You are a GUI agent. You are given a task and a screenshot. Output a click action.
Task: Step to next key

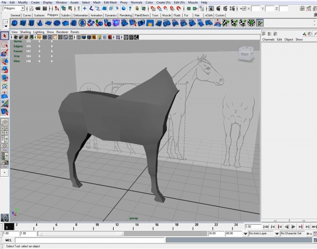pyautogui.click(x=301, y=227)
